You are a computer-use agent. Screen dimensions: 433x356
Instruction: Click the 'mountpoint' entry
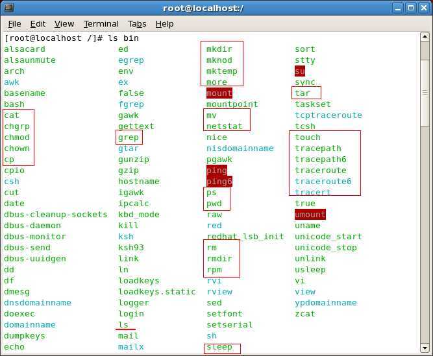(232, 104)
